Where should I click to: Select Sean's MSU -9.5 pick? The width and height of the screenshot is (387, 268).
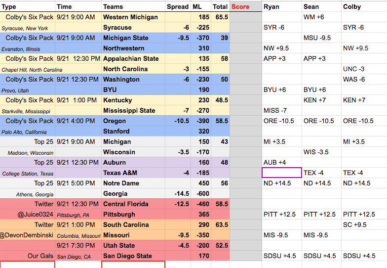[321, 38]
